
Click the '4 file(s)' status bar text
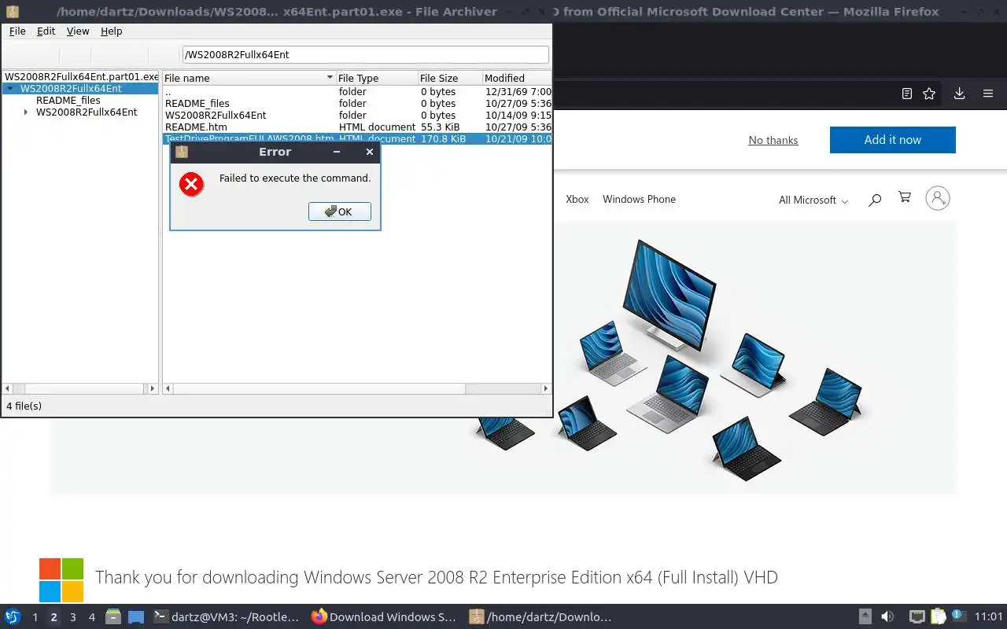click(x=24, y=406)
